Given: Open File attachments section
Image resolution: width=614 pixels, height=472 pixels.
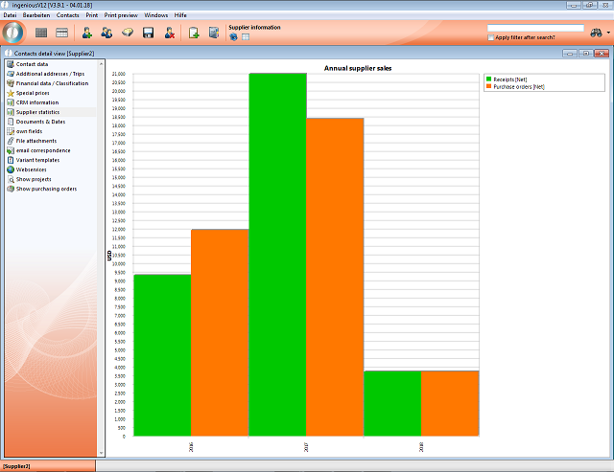Looking at the screenshot, I should tap(36, 141).
